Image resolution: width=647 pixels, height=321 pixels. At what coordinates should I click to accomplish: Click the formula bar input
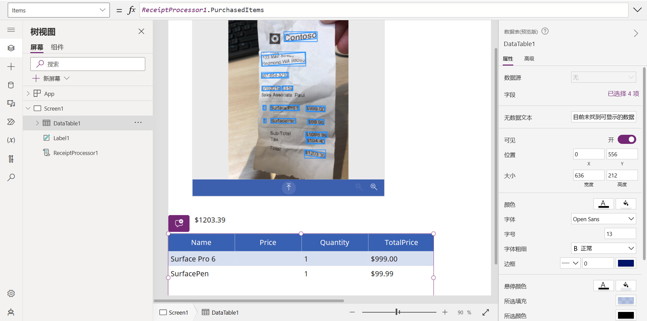384,10
